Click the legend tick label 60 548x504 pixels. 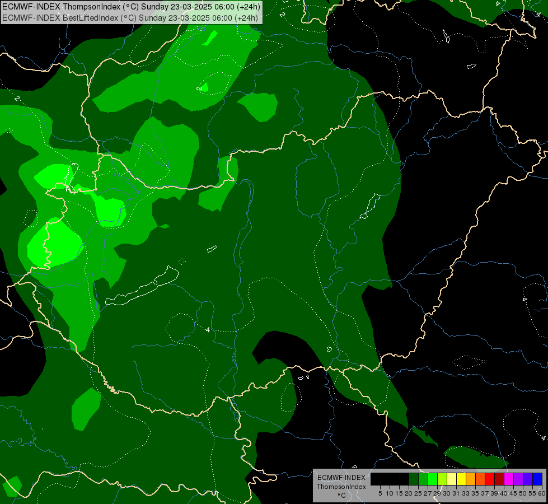point(542,493)
